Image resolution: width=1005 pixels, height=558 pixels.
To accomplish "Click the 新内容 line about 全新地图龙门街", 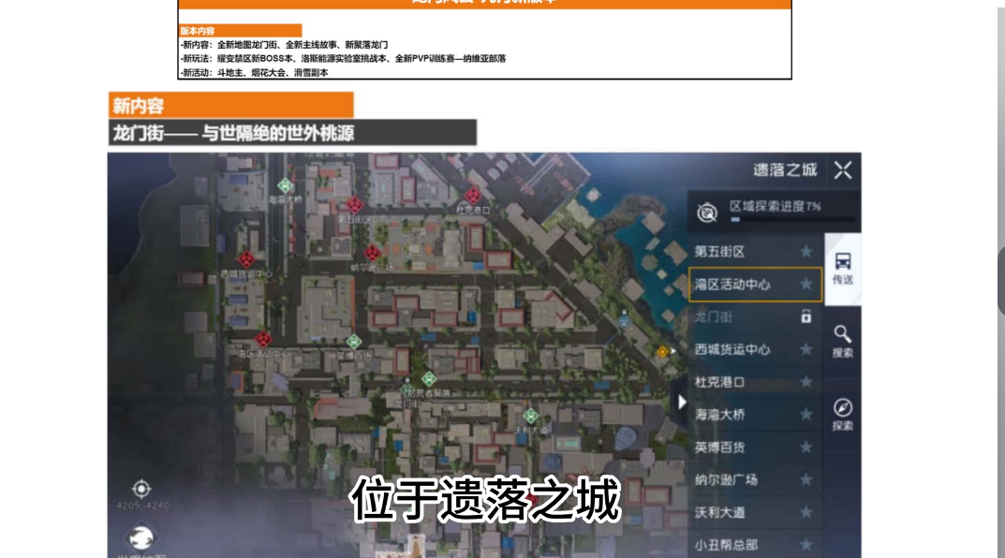I will 283,45.
